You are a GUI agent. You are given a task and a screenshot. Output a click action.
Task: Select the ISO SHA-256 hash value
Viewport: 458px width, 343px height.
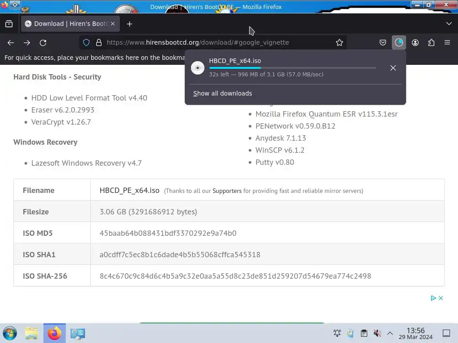click(x=235, y=276)
